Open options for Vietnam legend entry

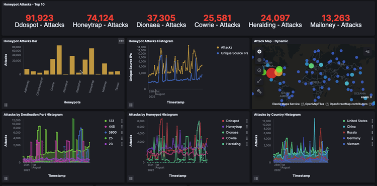pyautogui.click(x=372, y=144)
